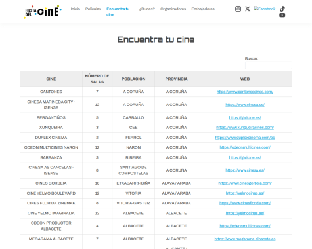Open the X (Twitter) icon link
This screenshot has height=249, width=312.
click(x=248, y=9)
